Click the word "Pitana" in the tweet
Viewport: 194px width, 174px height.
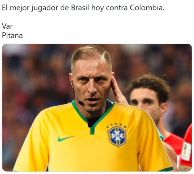pyautogui.click(x=12, y=36)
